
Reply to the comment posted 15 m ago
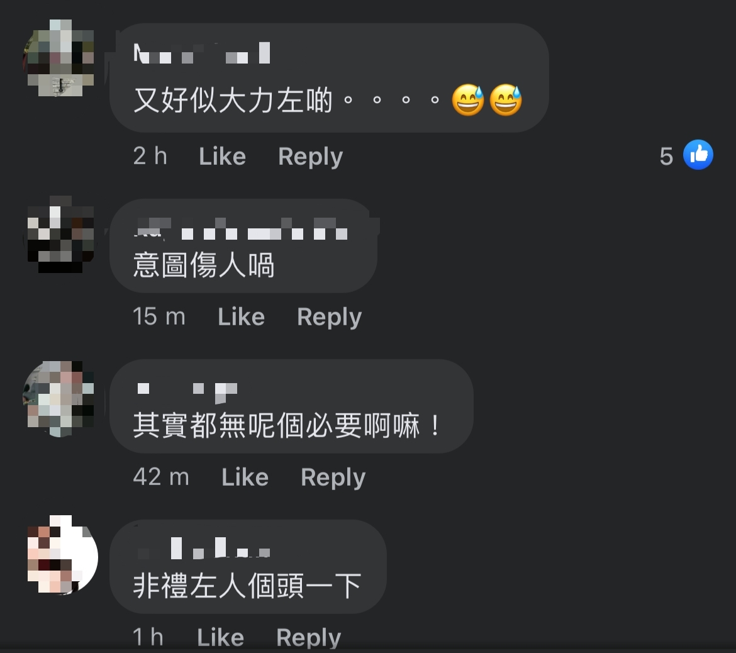[330, 317]
